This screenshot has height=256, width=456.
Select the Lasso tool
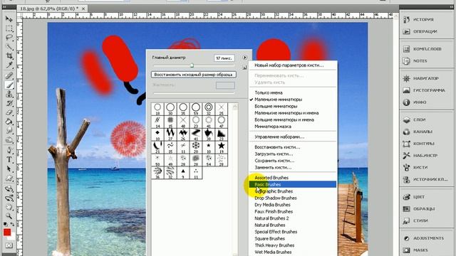(9, 38)
